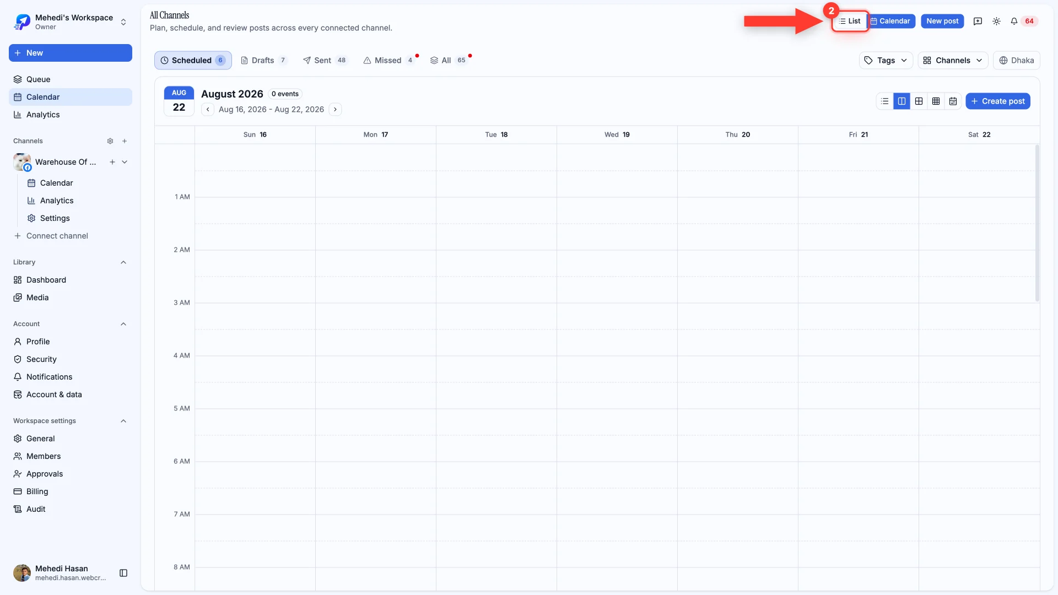Click the New button in sidebar

coord(71,53)
